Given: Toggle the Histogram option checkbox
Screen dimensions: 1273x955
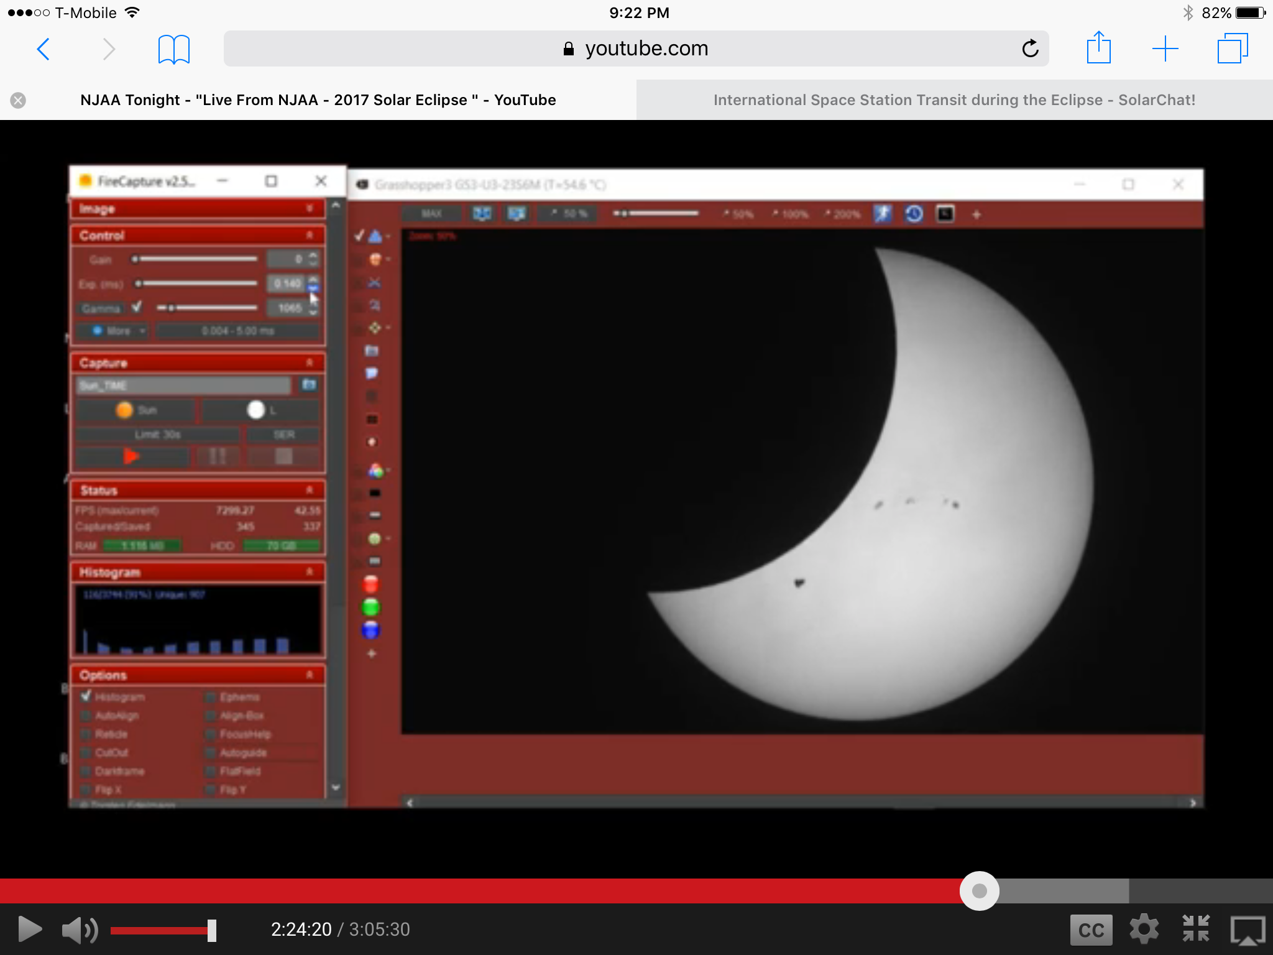Looking at the screenshot, I should click(x=86, y=696).
